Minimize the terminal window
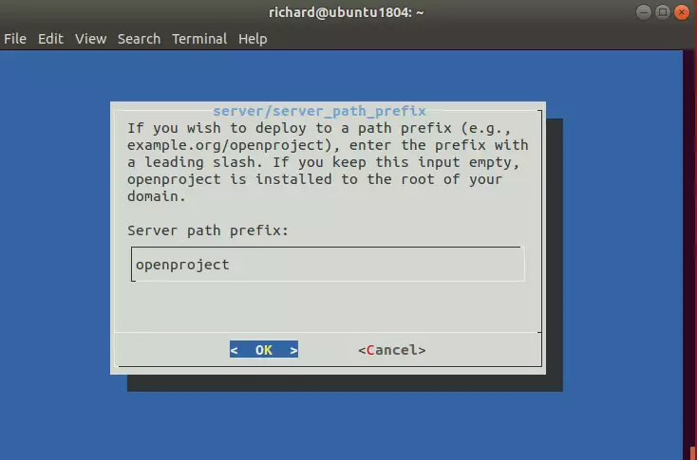This screenshot has height=460, width=697. [x=643, y=12]
